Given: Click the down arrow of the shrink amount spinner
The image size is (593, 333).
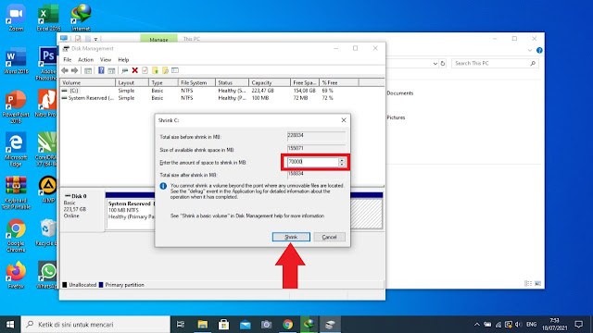Looking at the screenshot, I should (x=342, y=165).
